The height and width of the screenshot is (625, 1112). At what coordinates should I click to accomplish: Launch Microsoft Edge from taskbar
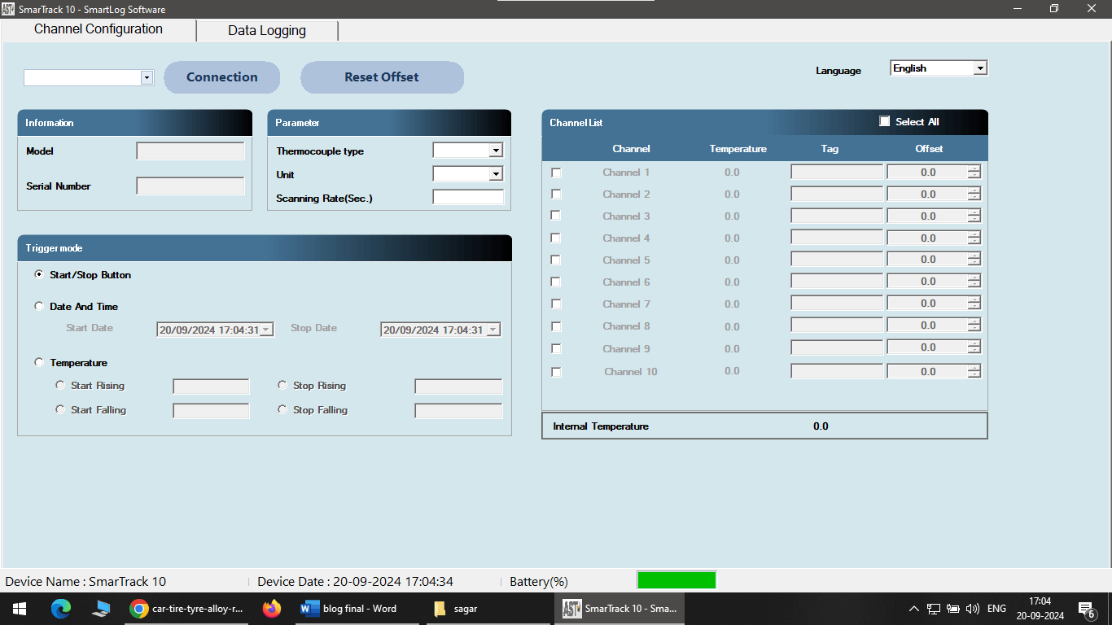61,609
